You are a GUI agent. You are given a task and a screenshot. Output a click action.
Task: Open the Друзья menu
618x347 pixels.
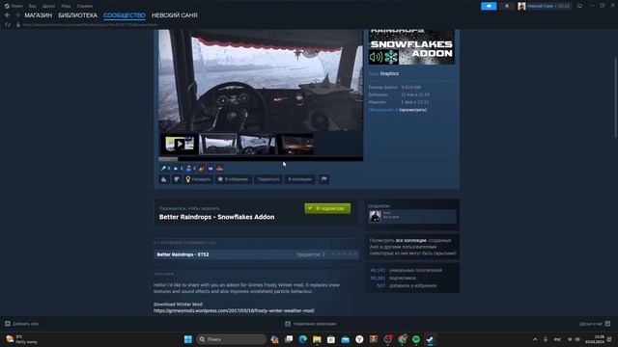pyautogui.click(x=48, y=6)
